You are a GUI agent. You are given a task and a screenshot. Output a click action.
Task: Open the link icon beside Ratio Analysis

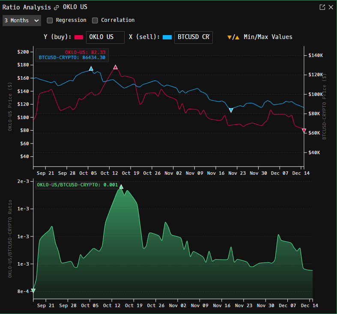click(x=57, y=8)
